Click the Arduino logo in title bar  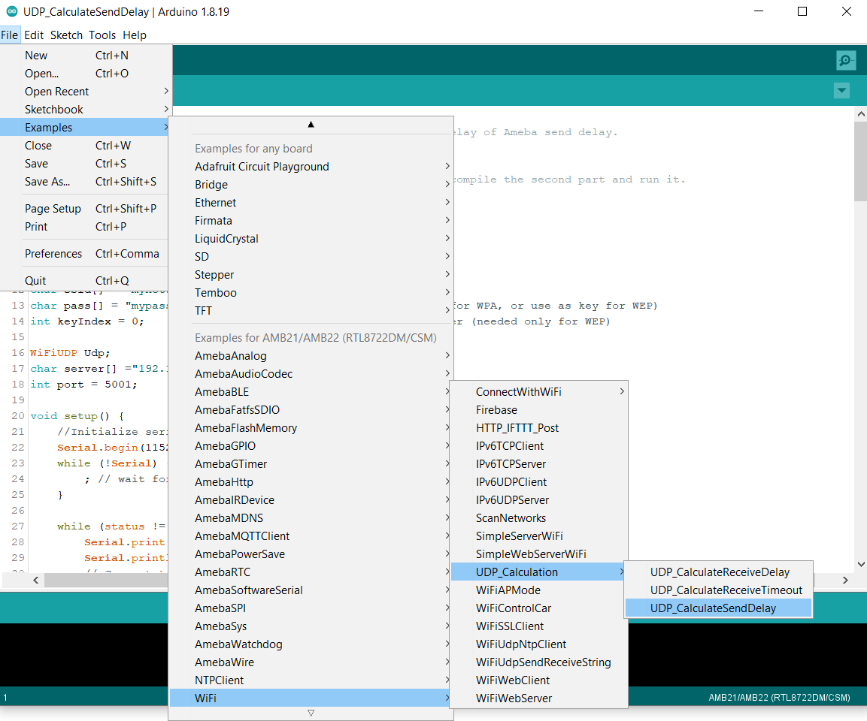coord(11,11)
